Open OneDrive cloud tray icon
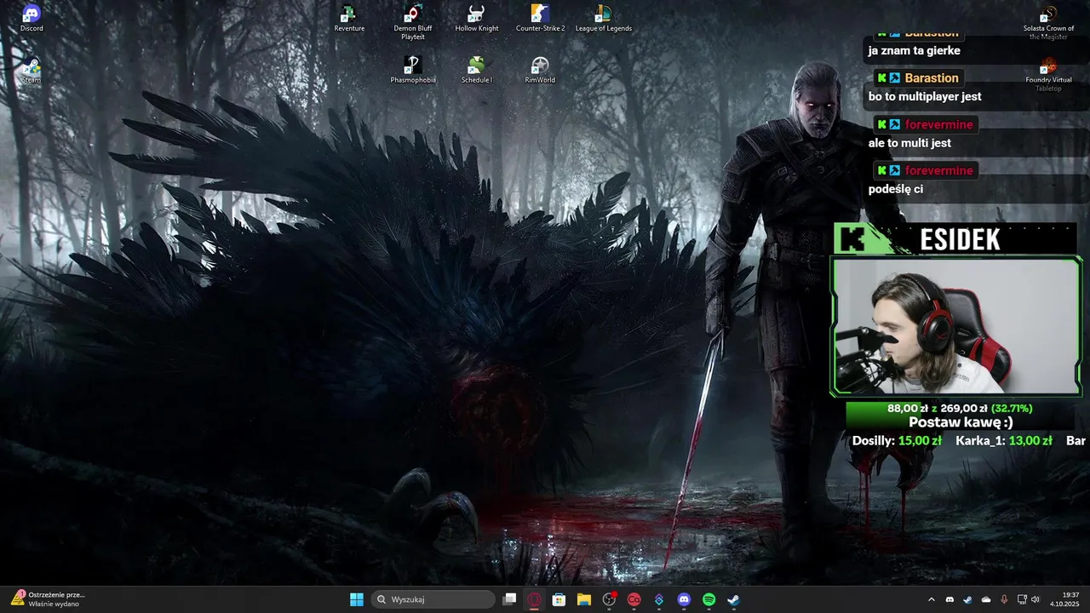This screenshot has width=1090, height=613. click(x=986, y=599)
